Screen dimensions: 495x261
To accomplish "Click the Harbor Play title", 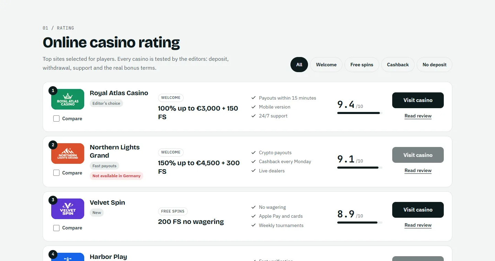I will click(x=108, y=257).
